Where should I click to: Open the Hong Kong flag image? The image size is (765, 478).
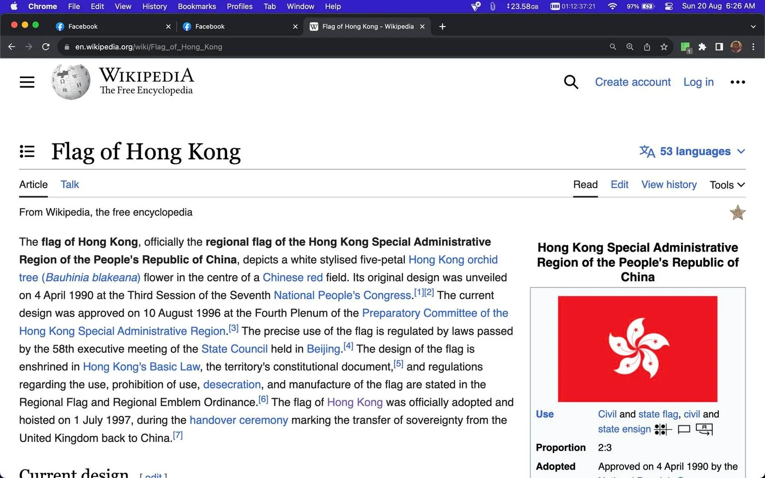click(637, 349)
